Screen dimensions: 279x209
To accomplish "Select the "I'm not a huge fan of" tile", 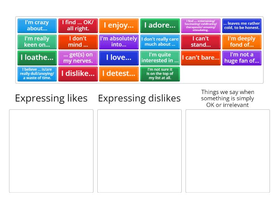I will (242, 58).
